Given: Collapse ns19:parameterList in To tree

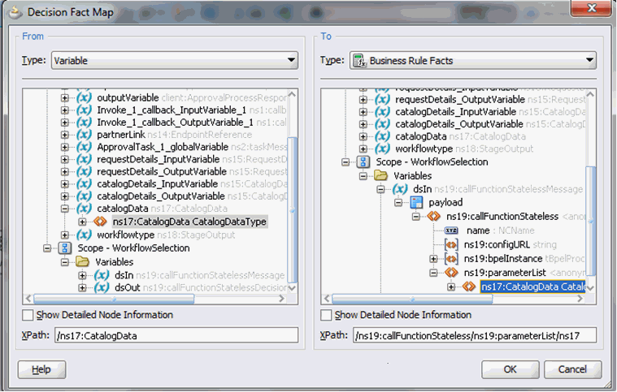Looking at the screenshot, I should coord(433,272).
